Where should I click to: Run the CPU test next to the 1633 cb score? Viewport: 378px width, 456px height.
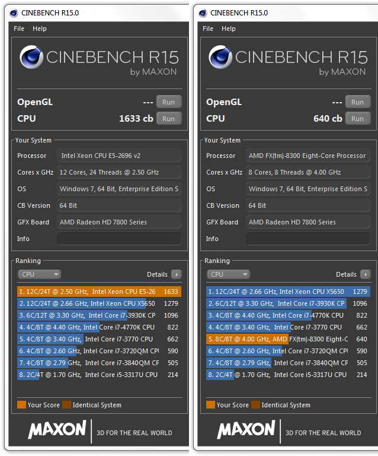(169, 119)
